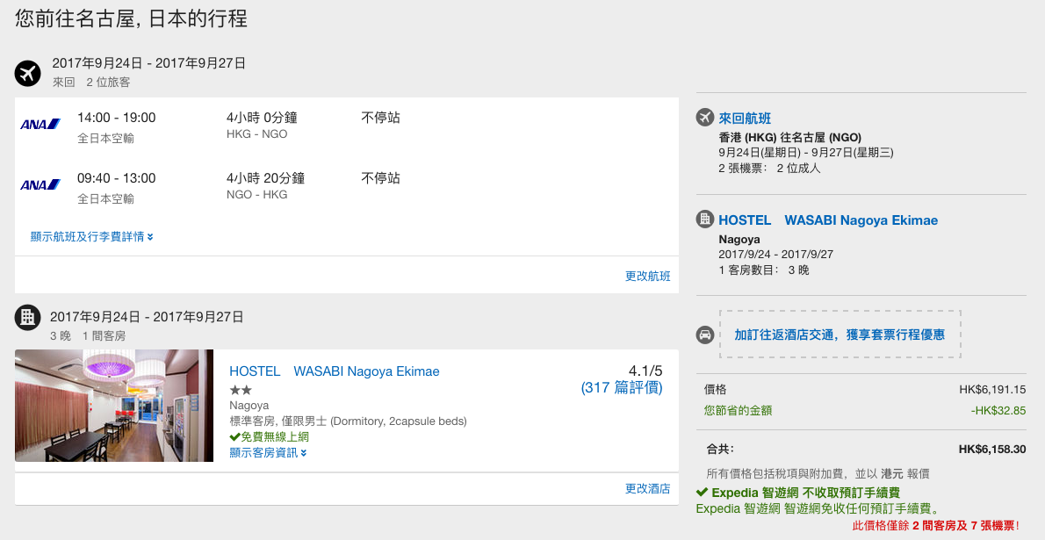Click the price HK$6,191.15

993,389
